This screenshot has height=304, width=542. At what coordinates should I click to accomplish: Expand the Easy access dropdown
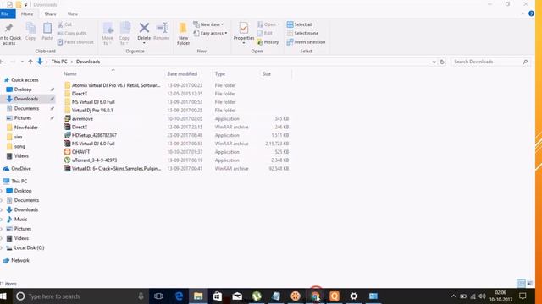(210, 34)
